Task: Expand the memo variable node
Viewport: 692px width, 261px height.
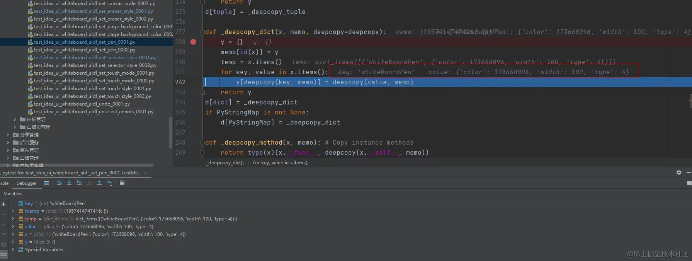Action: [13, 211]
